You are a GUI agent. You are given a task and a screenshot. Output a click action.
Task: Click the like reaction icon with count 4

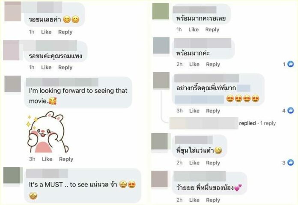290,110
